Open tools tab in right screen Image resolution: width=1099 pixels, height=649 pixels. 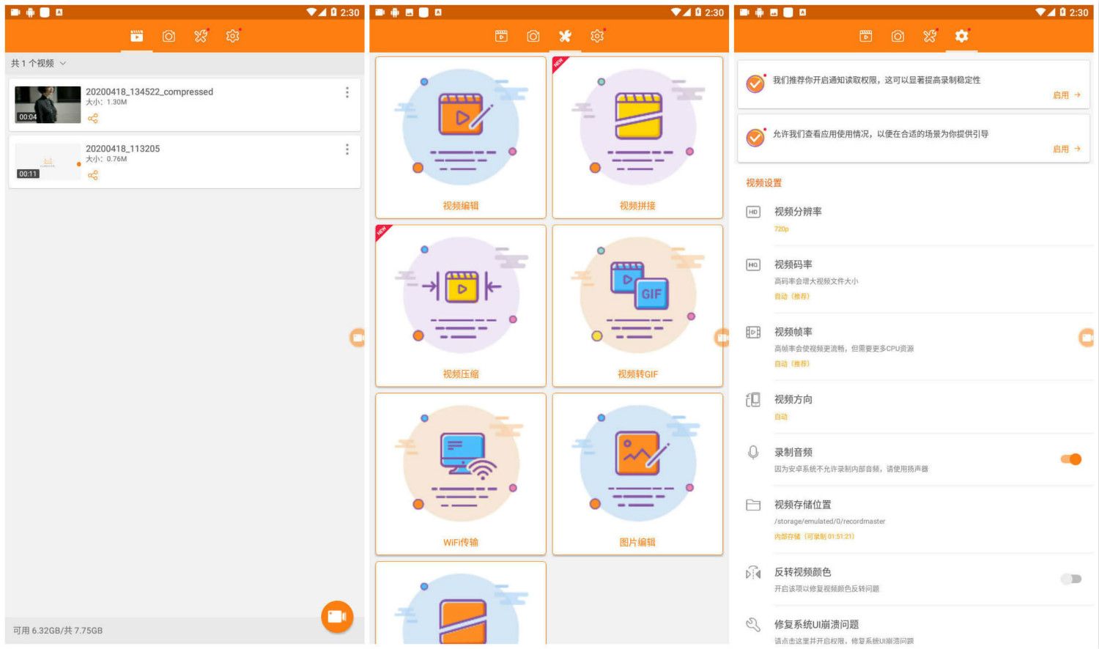pos(930,36)
